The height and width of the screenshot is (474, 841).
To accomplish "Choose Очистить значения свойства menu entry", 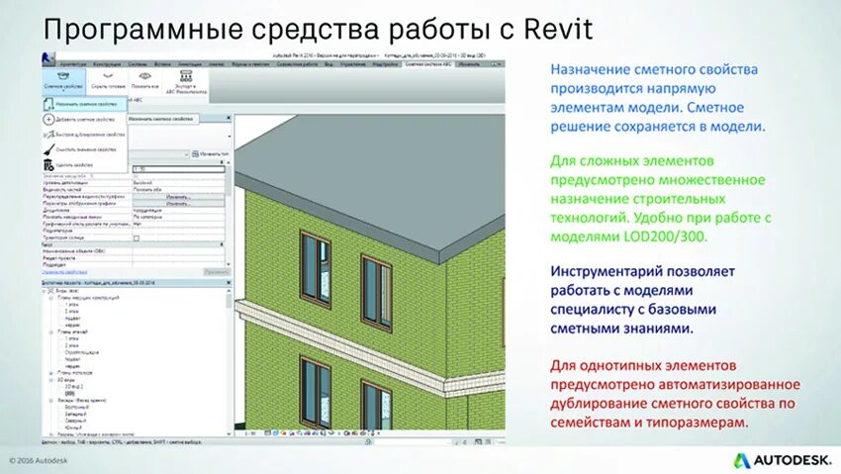I will click(x=85, y=149).
